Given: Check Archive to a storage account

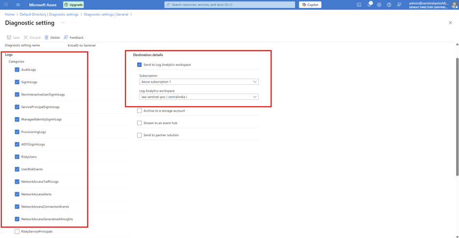Looking at the screenshot, I should (x=140, y=111).
